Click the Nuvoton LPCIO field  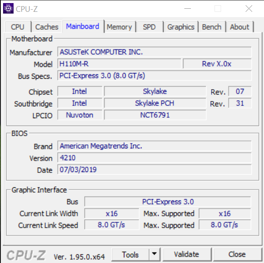click(x=80, y=115)
